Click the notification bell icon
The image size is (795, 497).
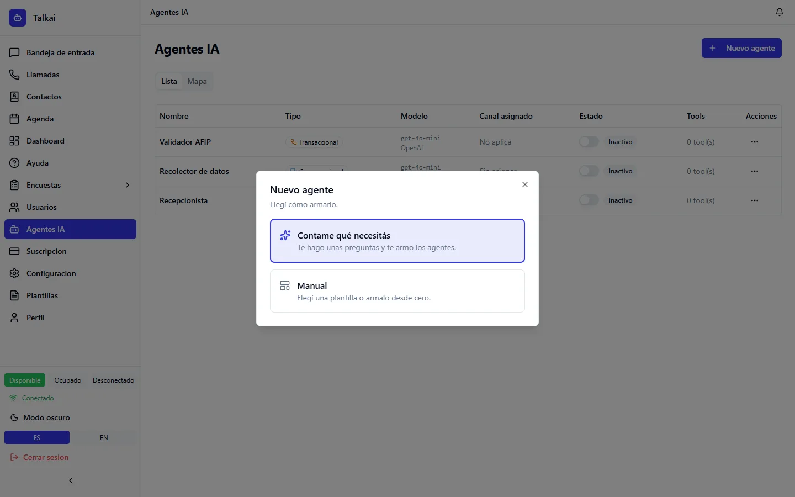[779, 12]
